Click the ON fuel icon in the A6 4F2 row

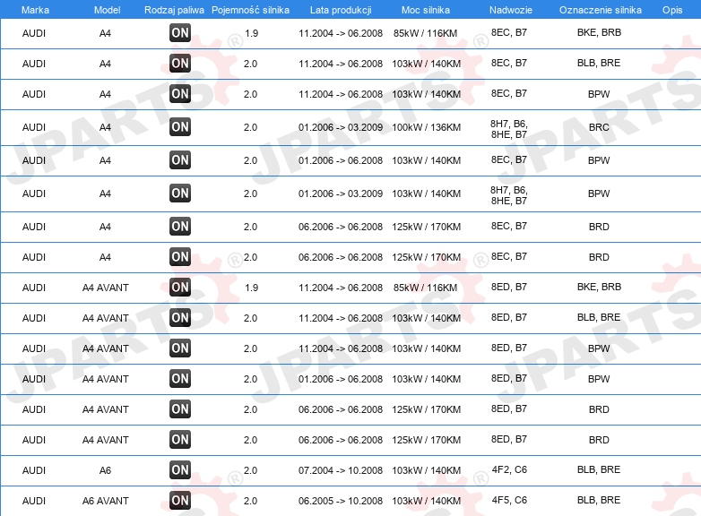click(x=180, y=470)
